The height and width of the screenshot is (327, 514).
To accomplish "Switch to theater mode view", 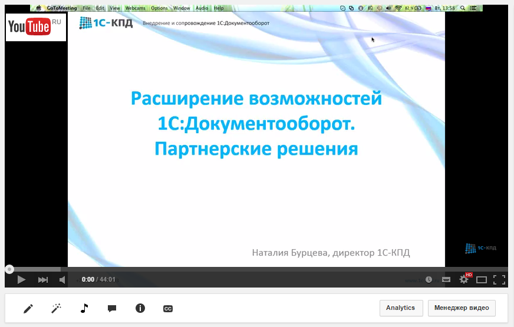I will tap(482, 280).
